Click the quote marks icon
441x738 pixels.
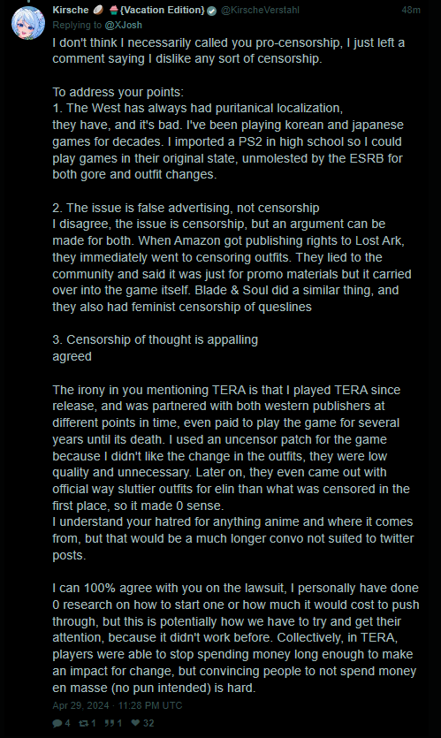point(110,723)
